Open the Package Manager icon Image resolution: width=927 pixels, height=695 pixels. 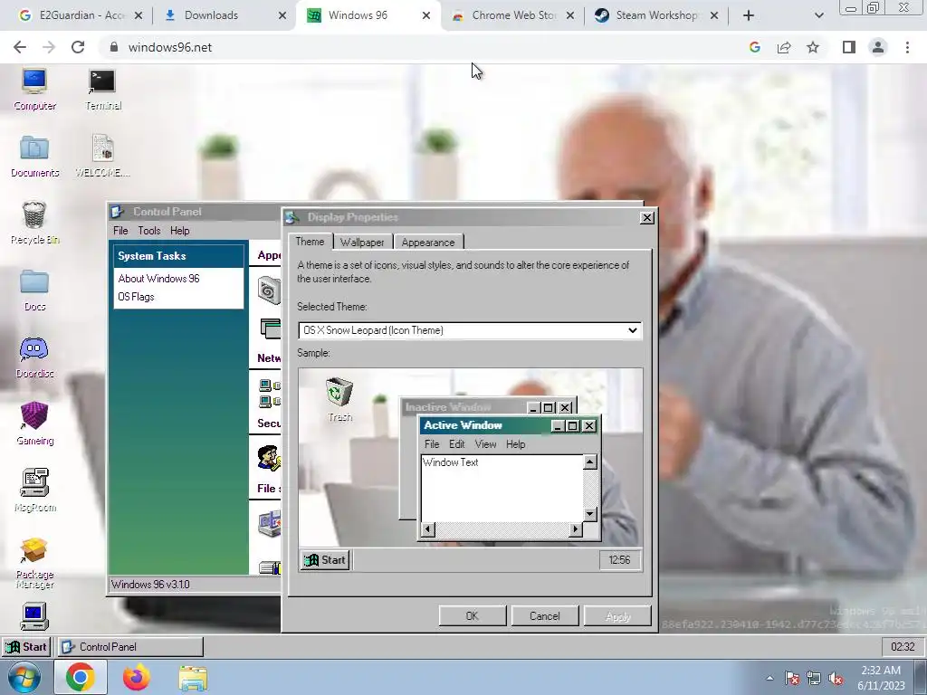click(34, 563)
